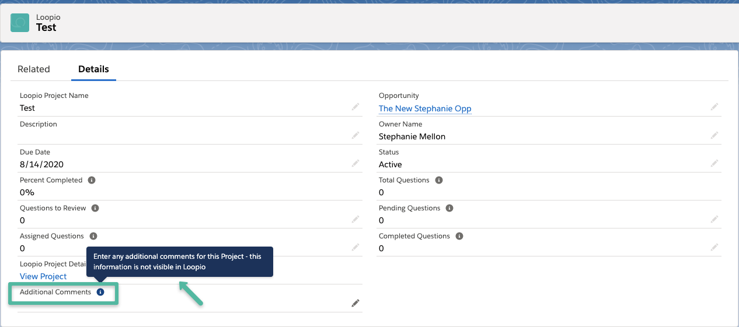The height and width of the screenshot is (327, 739).
Task: Switch to the Related tab
Action: pyautogui.click(x=34, y=69)
